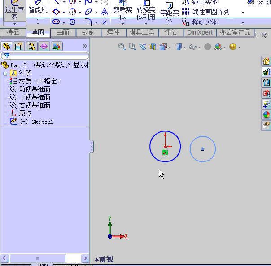Open the arc tool dropdown arrow
Viewport: 271px width, 266px height.
click(x=80, y=12)
